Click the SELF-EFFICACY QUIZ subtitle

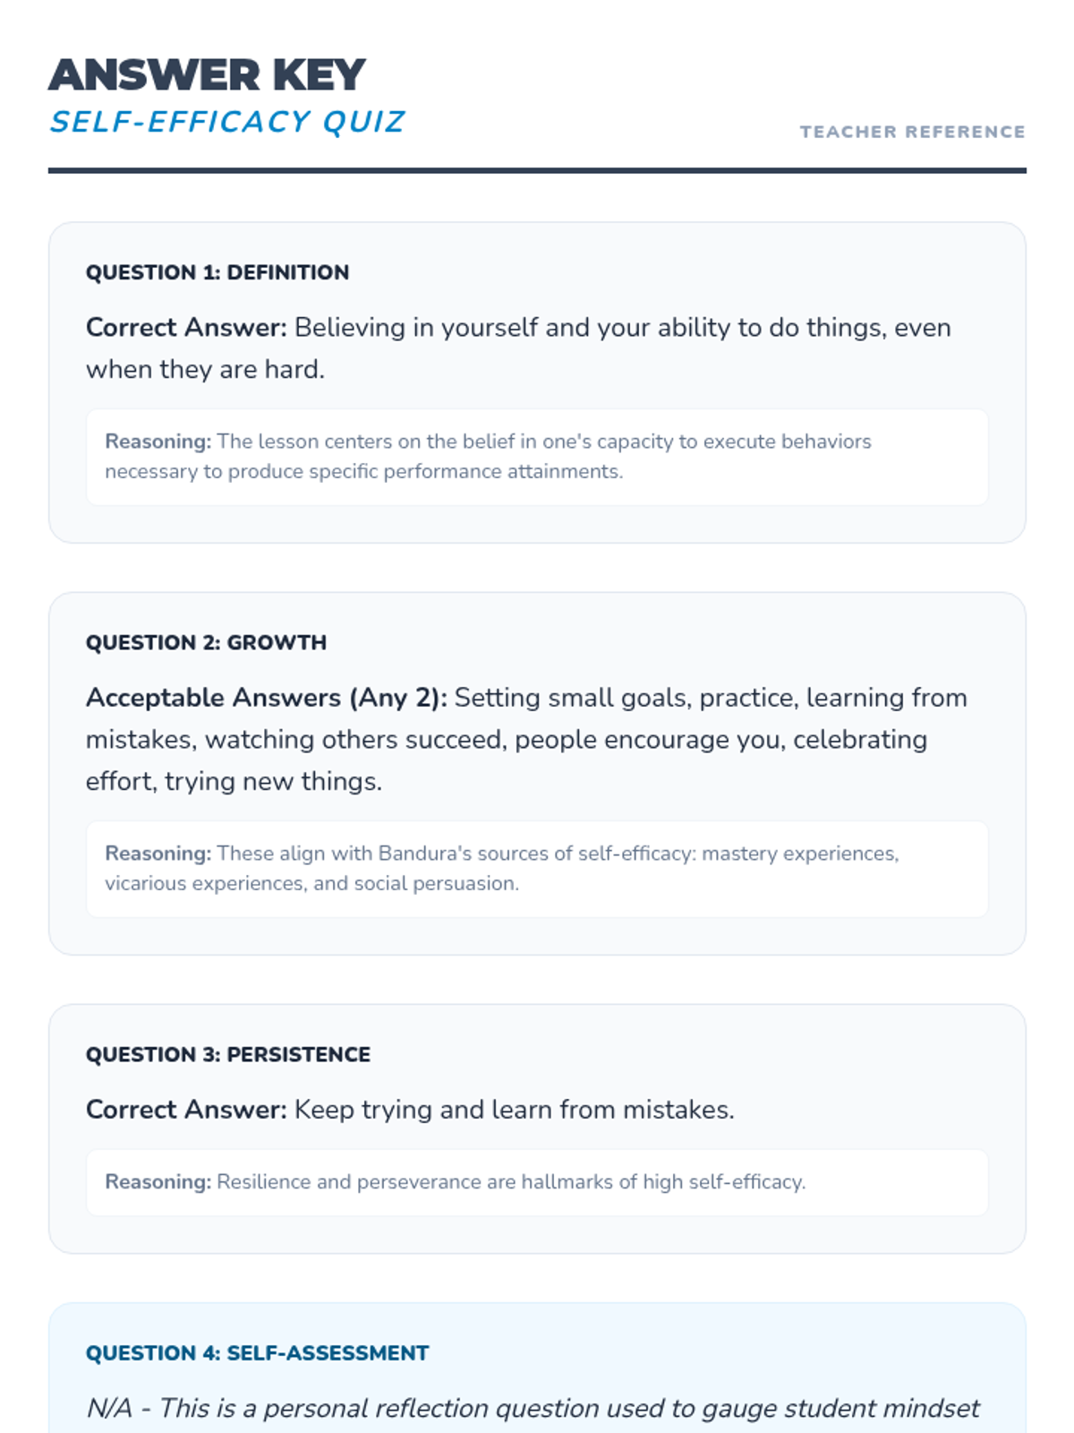click(x=227, y=122)
